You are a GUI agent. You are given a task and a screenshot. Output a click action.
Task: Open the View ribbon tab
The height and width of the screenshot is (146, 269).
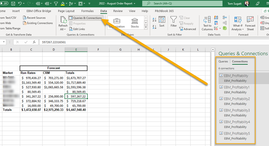pos(132,11)
